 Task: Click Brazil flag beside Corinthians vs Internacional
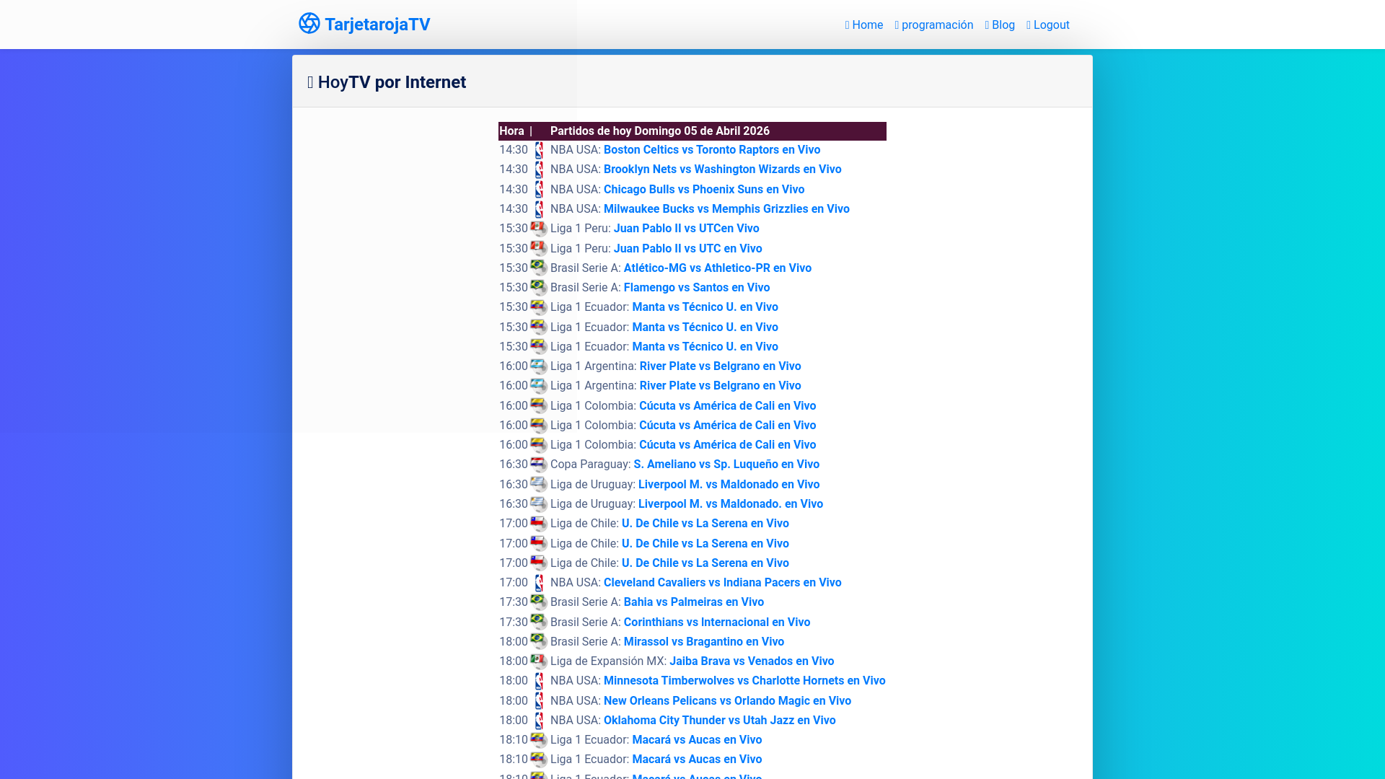click(539, 622)
